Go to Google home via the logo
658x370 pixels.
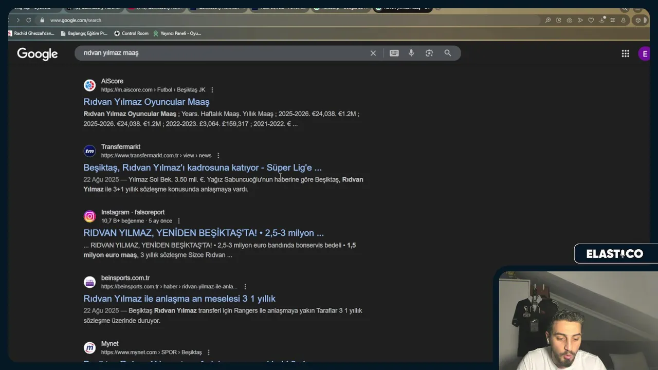point(38,54)
